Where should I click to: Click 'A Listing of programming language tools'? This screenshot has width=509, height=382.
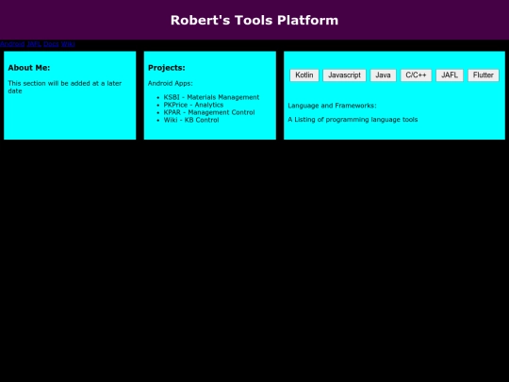[x=353, y=120]
